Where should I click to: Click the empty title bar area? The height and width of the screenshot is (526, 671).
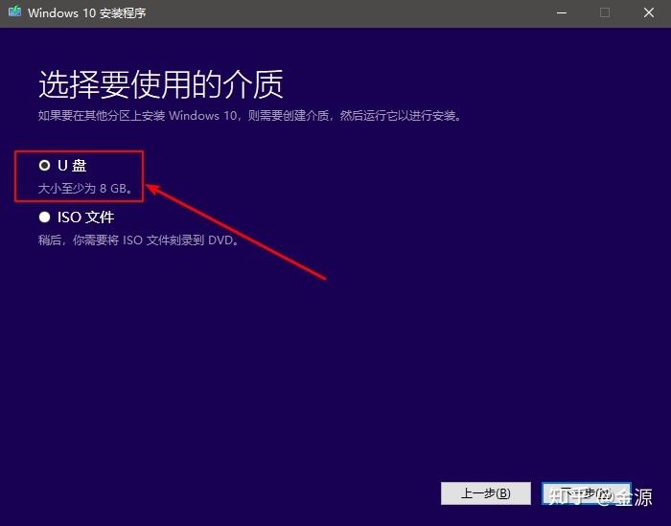pos(335,13)
